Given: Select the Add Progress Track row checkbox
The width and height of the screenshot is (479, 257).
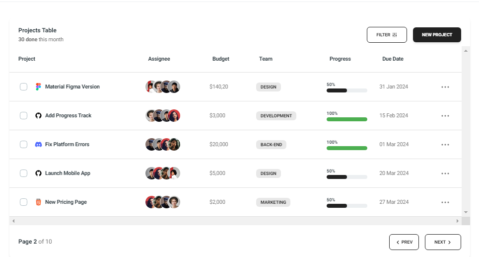Looking at the screenshot, I should (23, 116).
